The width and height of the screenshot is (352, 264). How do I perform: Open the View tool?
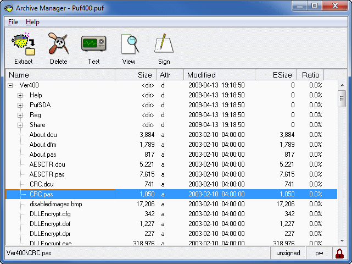pyautogui.click(x=129, y=45)
